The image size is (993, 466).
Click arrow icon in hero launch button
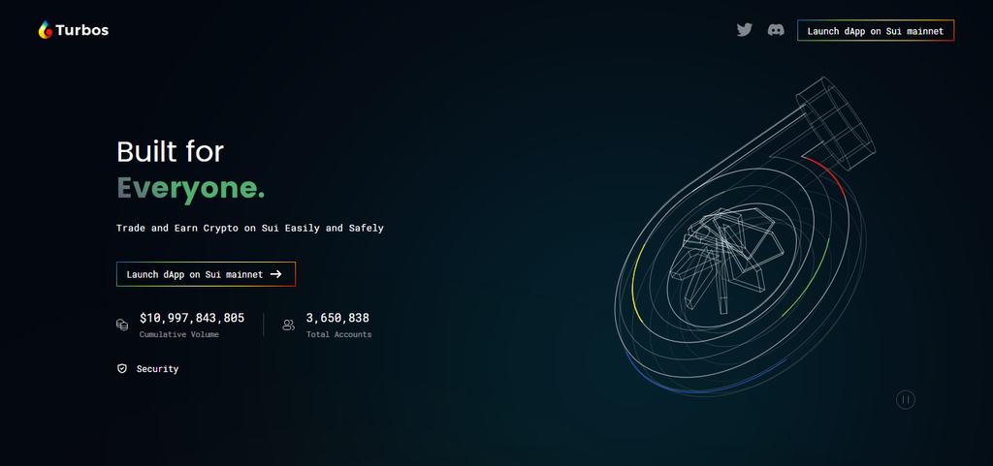pyautogui.click(x=275, y=274)
